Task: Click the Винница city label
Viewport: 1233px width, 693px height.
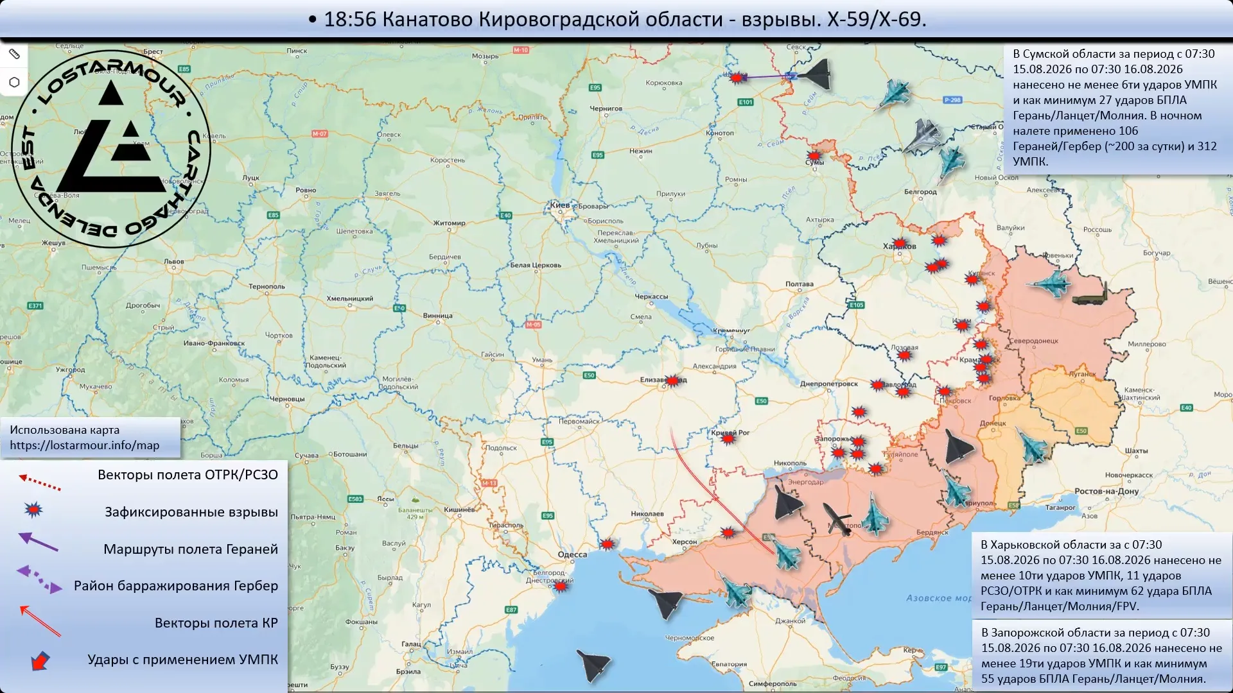Action: [437, 316]
